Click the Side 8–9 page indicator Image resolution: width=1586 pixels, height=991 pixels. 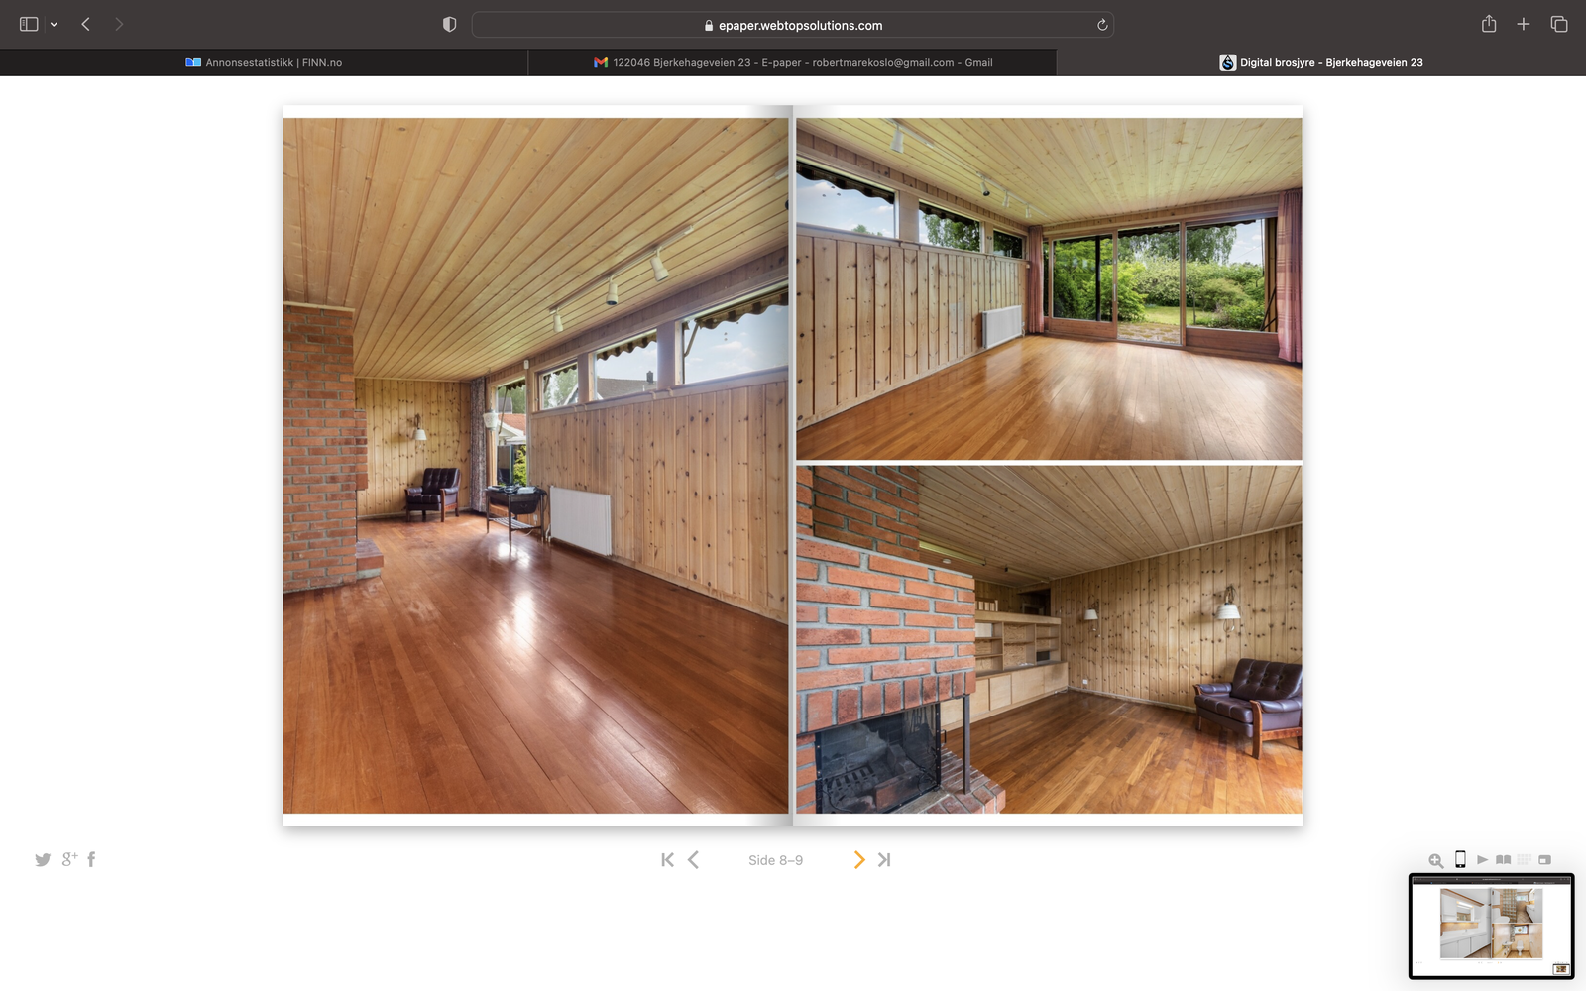pos(776,860)
